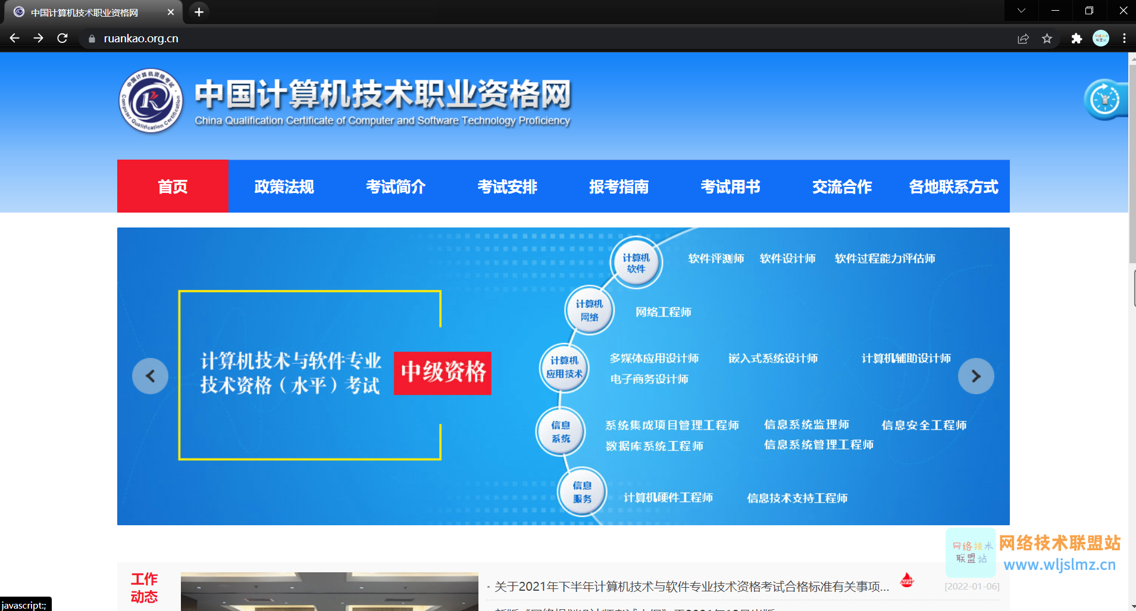Viewport: 1136px width, 611px height.
Task: Open the 各地联系方式 menu item
Action: (953, 186)
